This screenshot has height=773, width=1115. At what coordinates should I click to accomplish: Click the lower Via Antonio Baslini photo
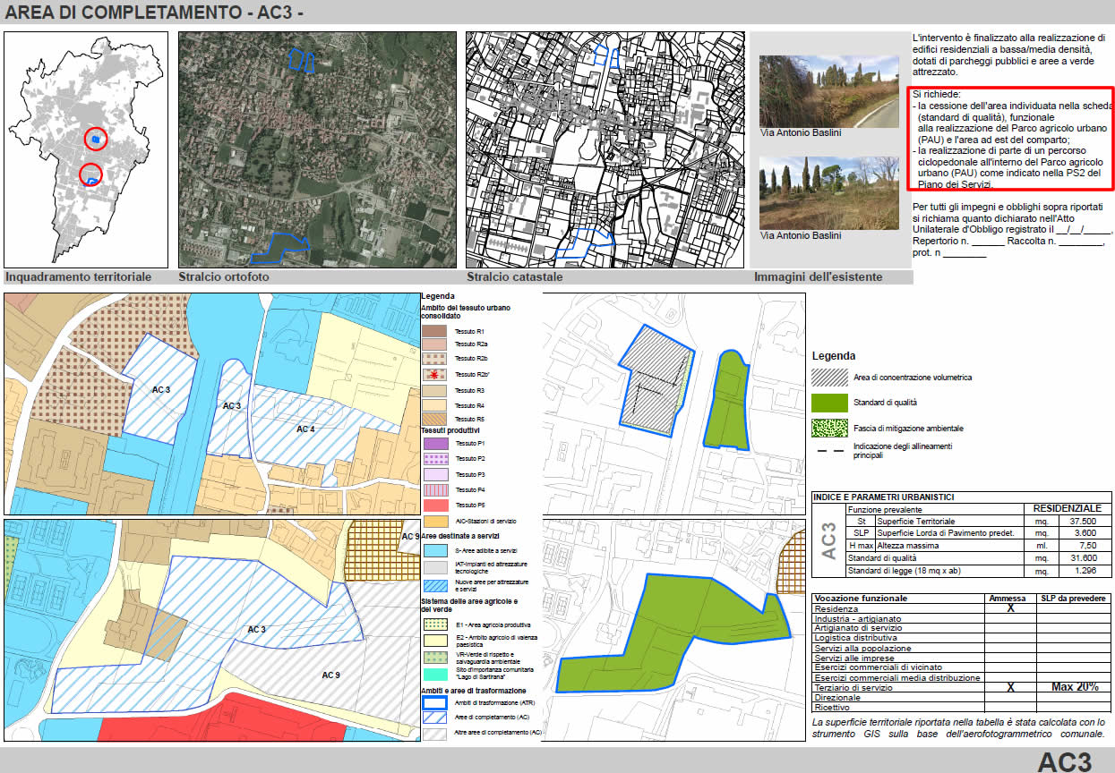click(x=829, y=193)
